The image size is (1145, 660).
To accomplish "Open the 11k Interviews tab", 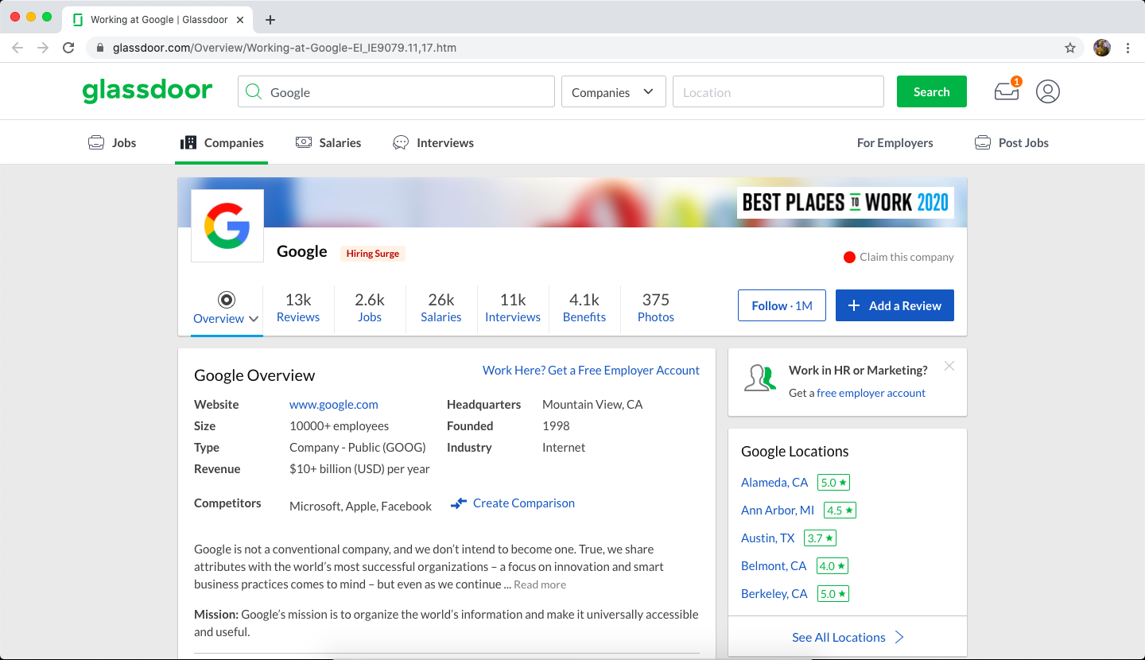I will [513, 307].
